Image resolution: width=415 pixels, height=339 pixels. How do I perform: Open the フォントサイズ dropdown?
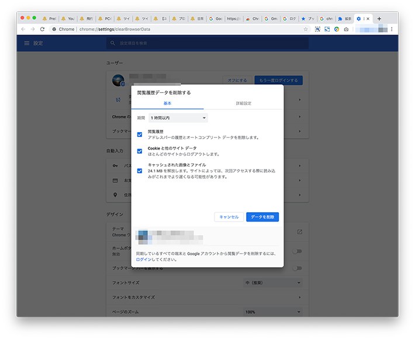tap(273, 283)
